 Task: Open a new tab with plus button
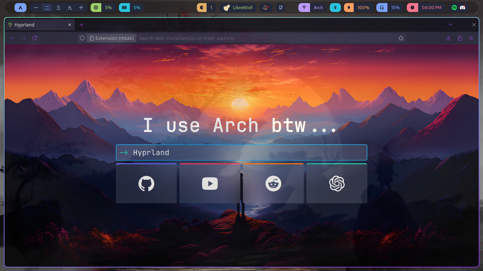(x=81, y=25)
